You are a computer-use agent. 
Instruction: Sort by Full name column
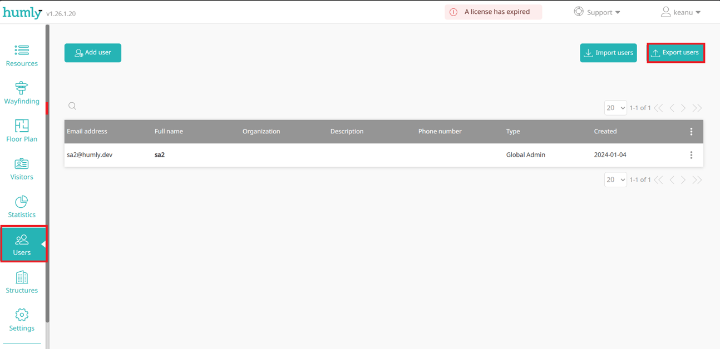(x=169, y=132)
